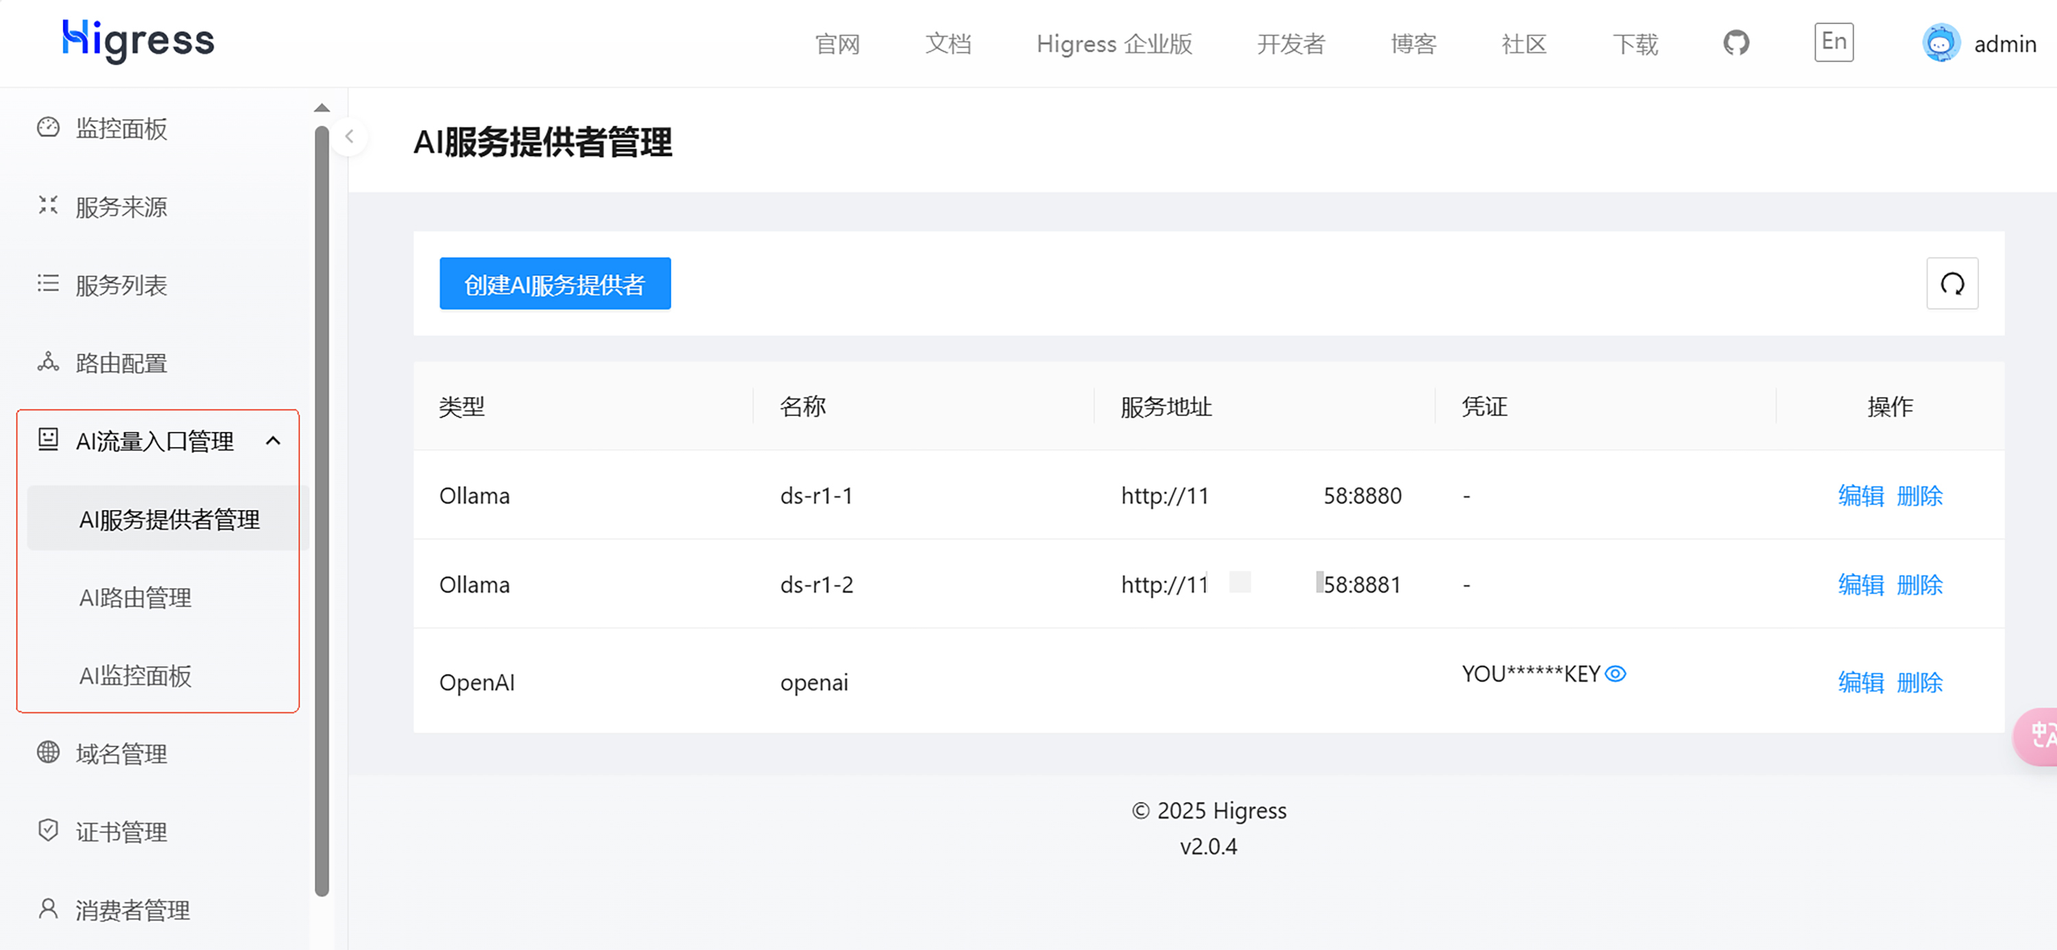Open 消费者管理 user icon item
2057x950 pixels.
click(48, 908)
